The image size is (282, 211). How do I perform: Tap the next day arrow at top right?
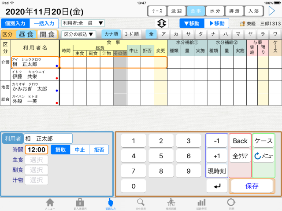point(272,11)
